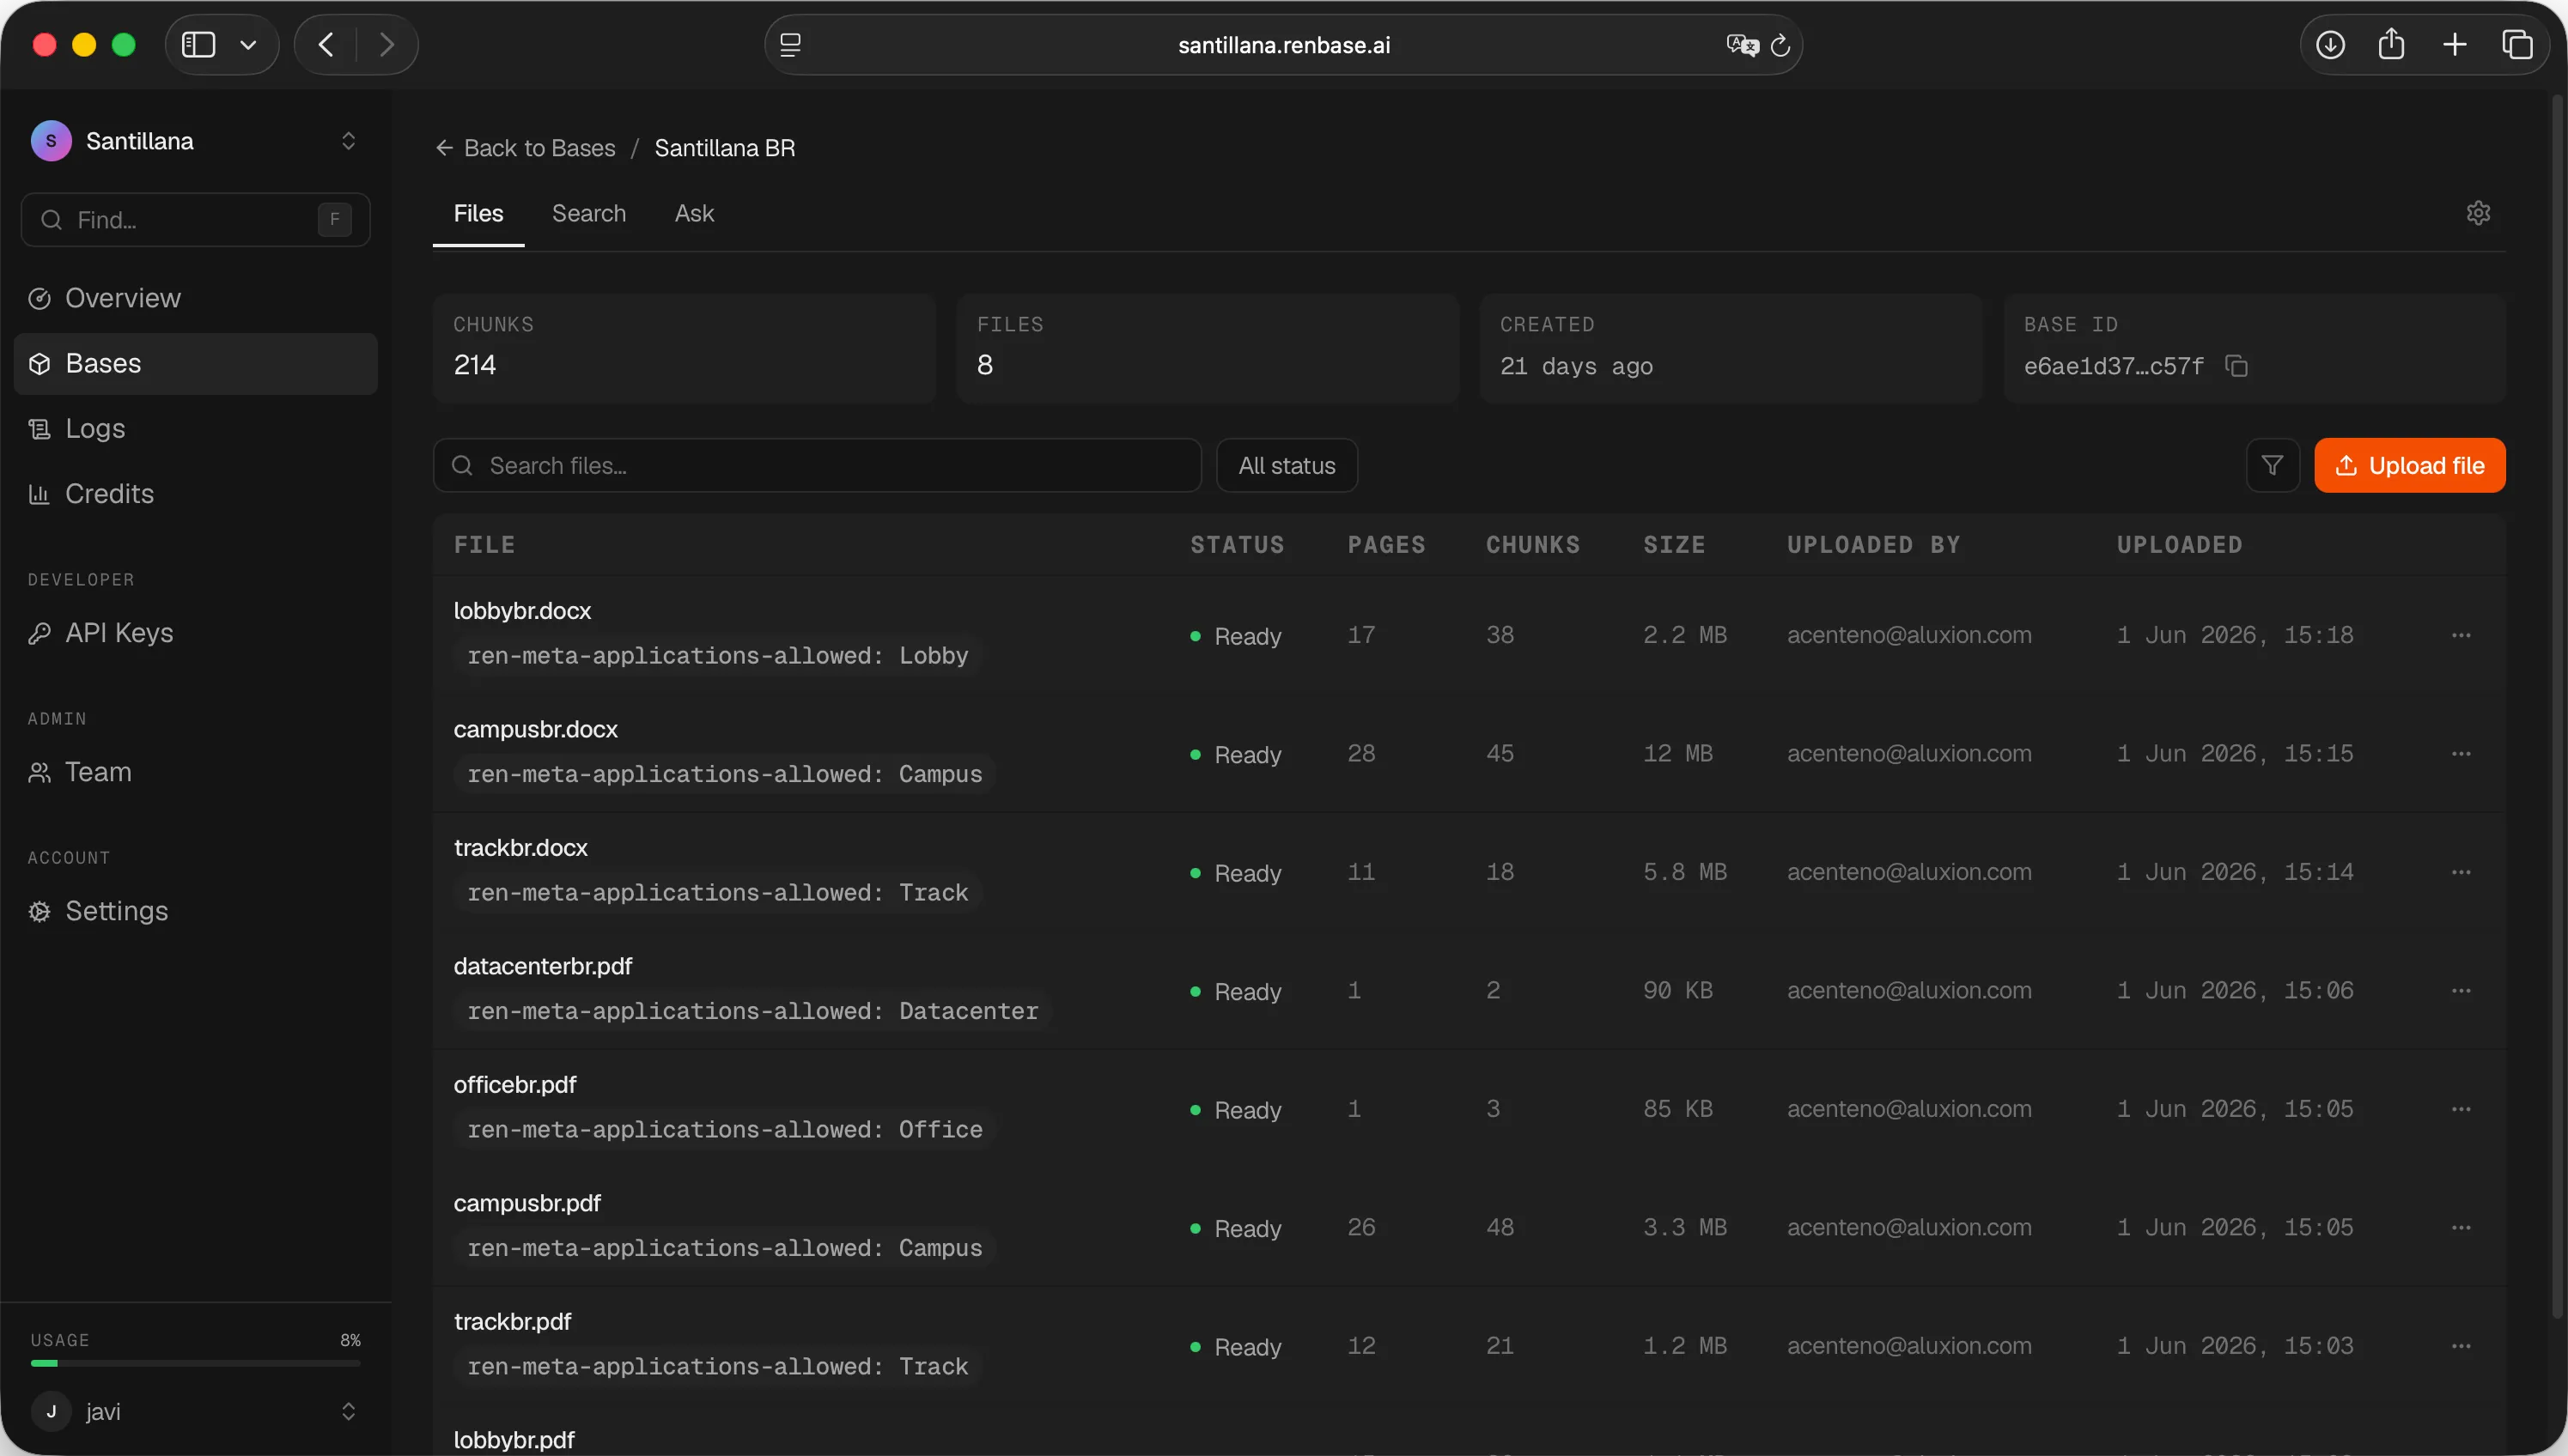Click the Ready status of trackbr.docx

[x=1236, y=873]
